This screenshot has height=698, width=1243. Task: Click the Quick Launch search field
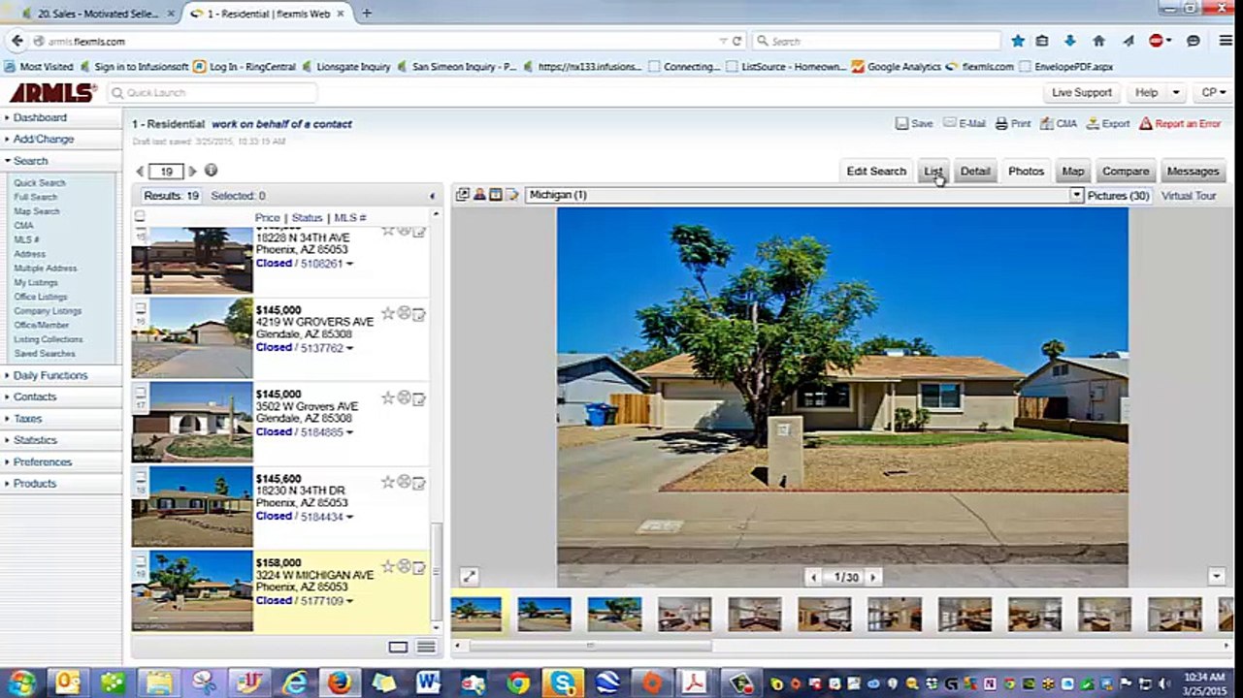[x=213, y=93]
